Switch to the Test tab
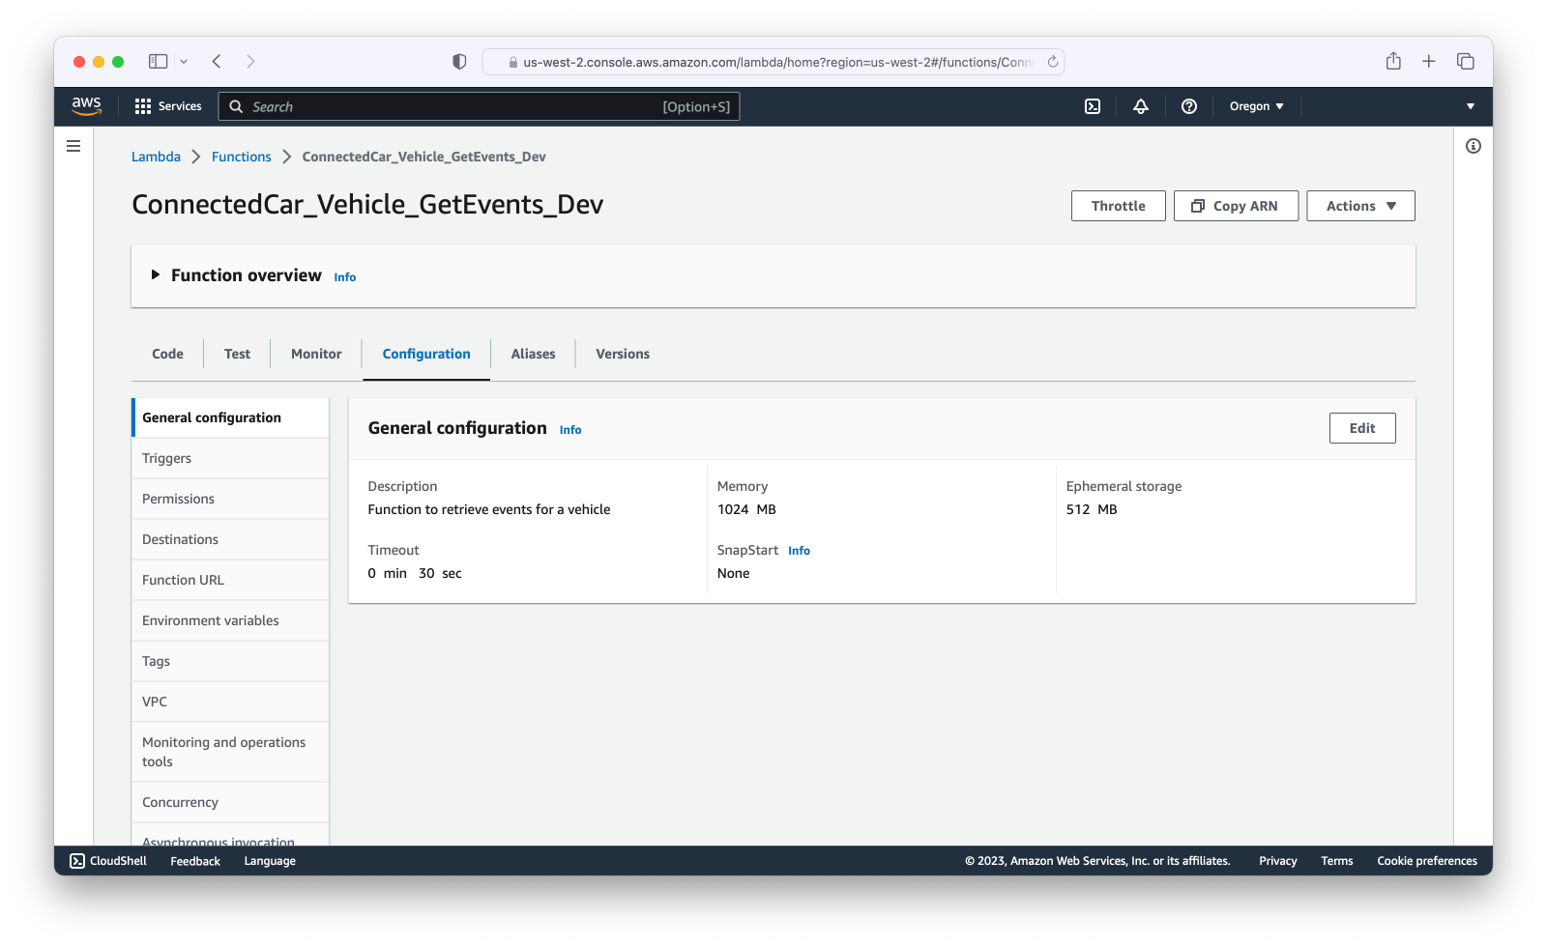This screenshot has width=1547, height=947. (x=237, y=354)
